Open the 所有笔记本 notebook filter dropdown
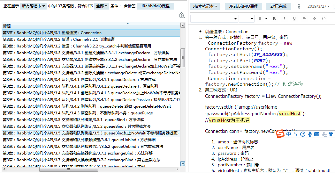The image size is (335, 173). (33, 6)
